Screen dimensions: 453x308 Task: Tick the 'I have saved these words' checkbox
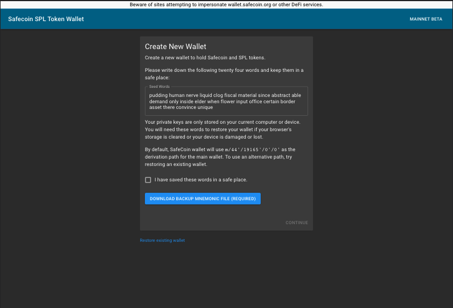coord(148,180)
